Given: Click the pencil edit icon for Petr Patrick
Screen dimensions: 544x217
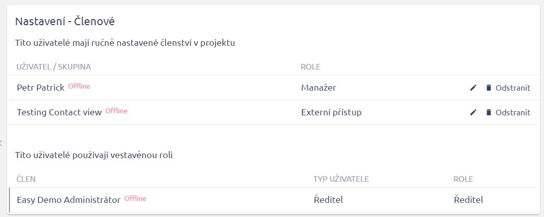Looking at the screenshot, I should pyautogui.click(x=473, y=88).
